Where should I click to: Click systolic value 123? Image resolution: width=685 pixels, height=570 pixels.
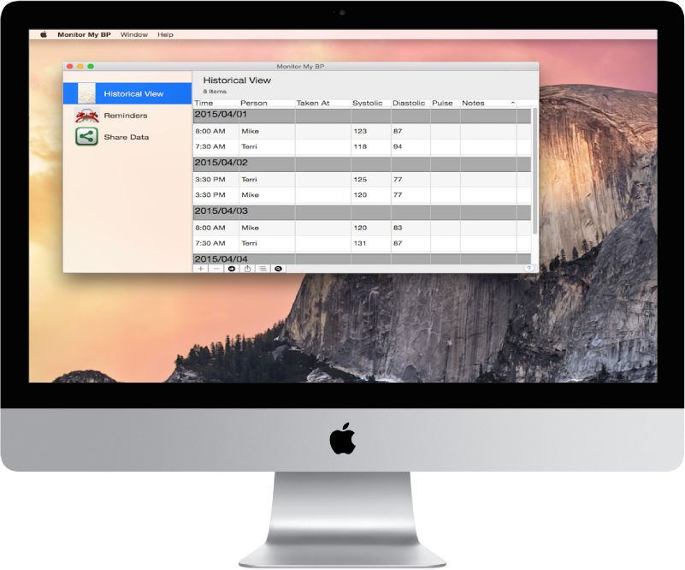pyautogui.click(x=360, y=131)
